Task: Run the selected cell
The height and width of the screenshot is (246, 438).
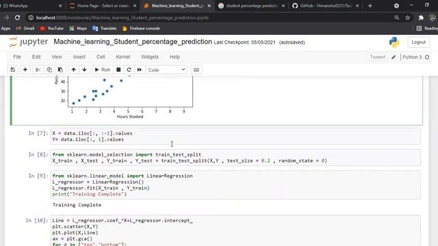Action: pos(103,70)
